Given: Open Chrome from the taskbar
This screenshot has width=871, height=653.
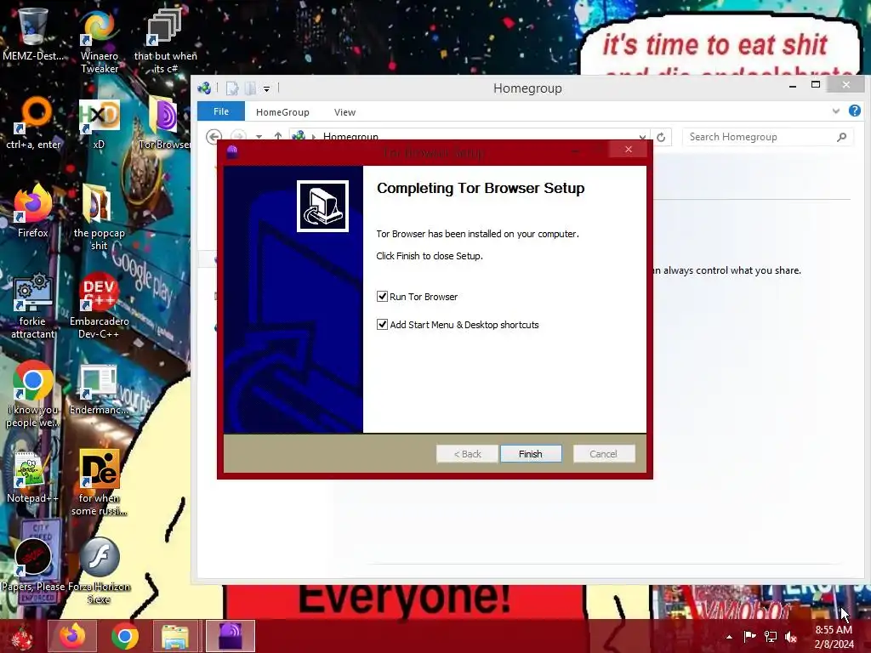Looking at the screenshot, I should (124, 636).
